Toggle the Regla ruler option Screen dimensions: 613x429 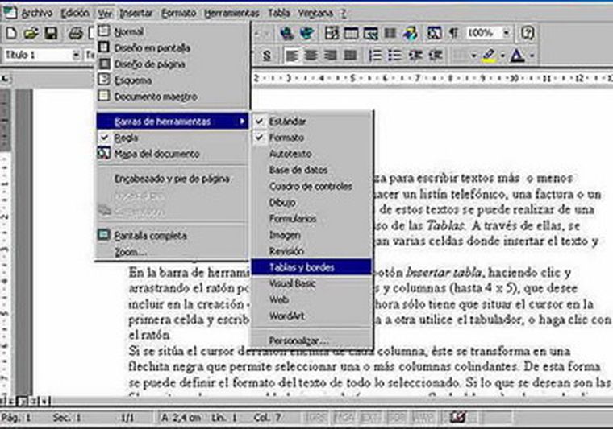coord(173,138)
